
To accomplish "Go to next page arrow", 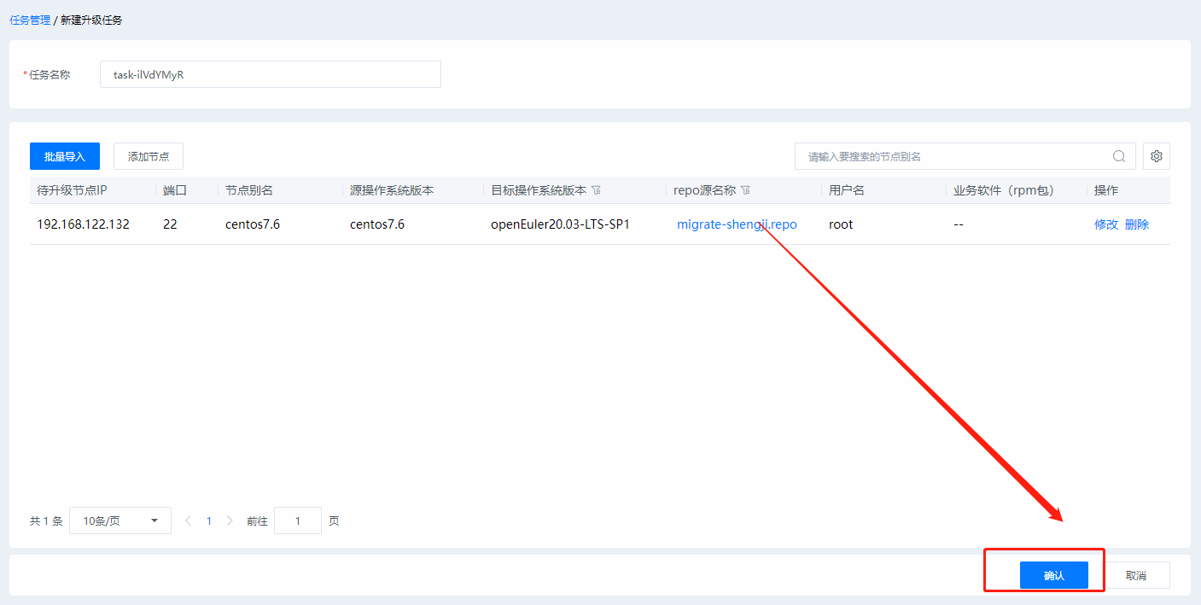I will pyautogui.click(x=229, y=521).
